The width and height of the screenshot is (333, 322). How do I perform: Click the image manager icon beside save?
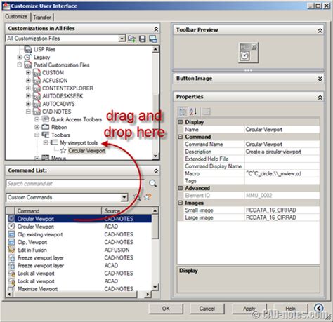click(x=153, y=39)
